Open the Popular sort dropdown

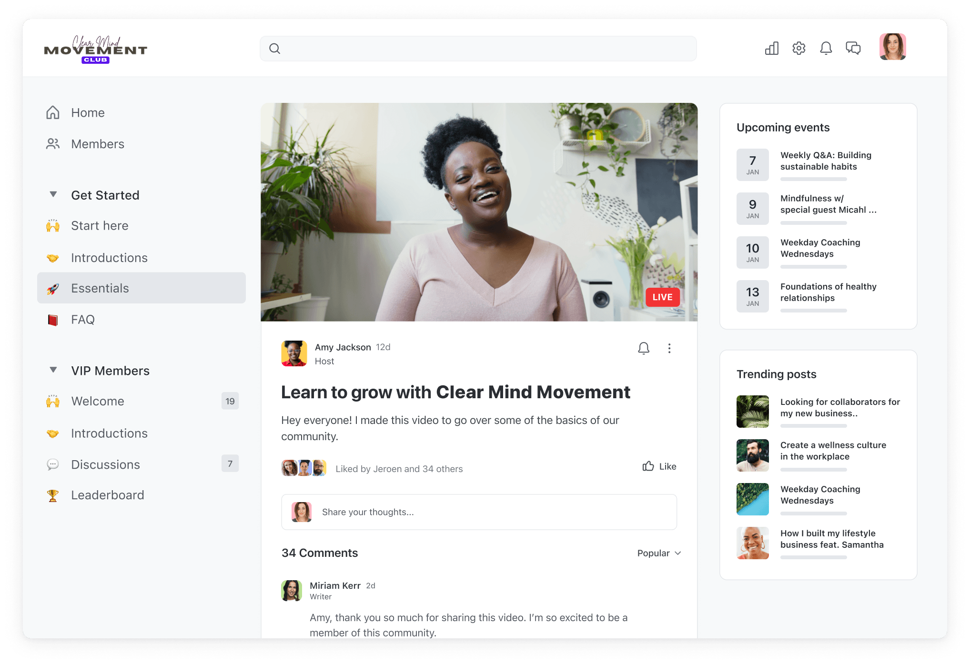pos(659,553)
